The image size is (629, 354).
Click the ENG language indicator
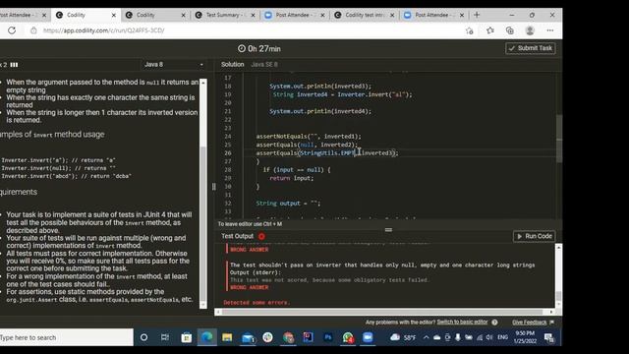point(502,337)
